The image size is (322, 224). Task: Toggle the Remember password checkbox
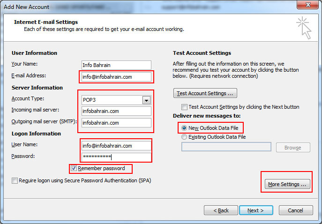click(74, 168)
